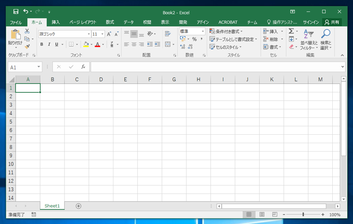
Task: Expand the formula bar
Action: (x=342, y=67)
